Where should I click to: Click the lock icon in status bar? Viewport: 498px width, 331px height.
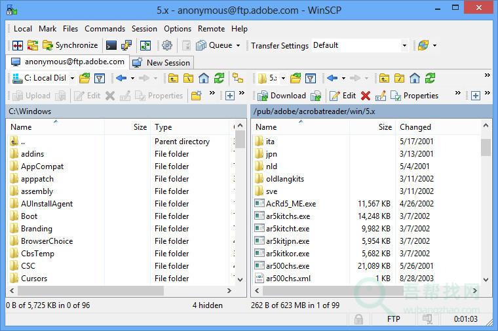(358, 319)
